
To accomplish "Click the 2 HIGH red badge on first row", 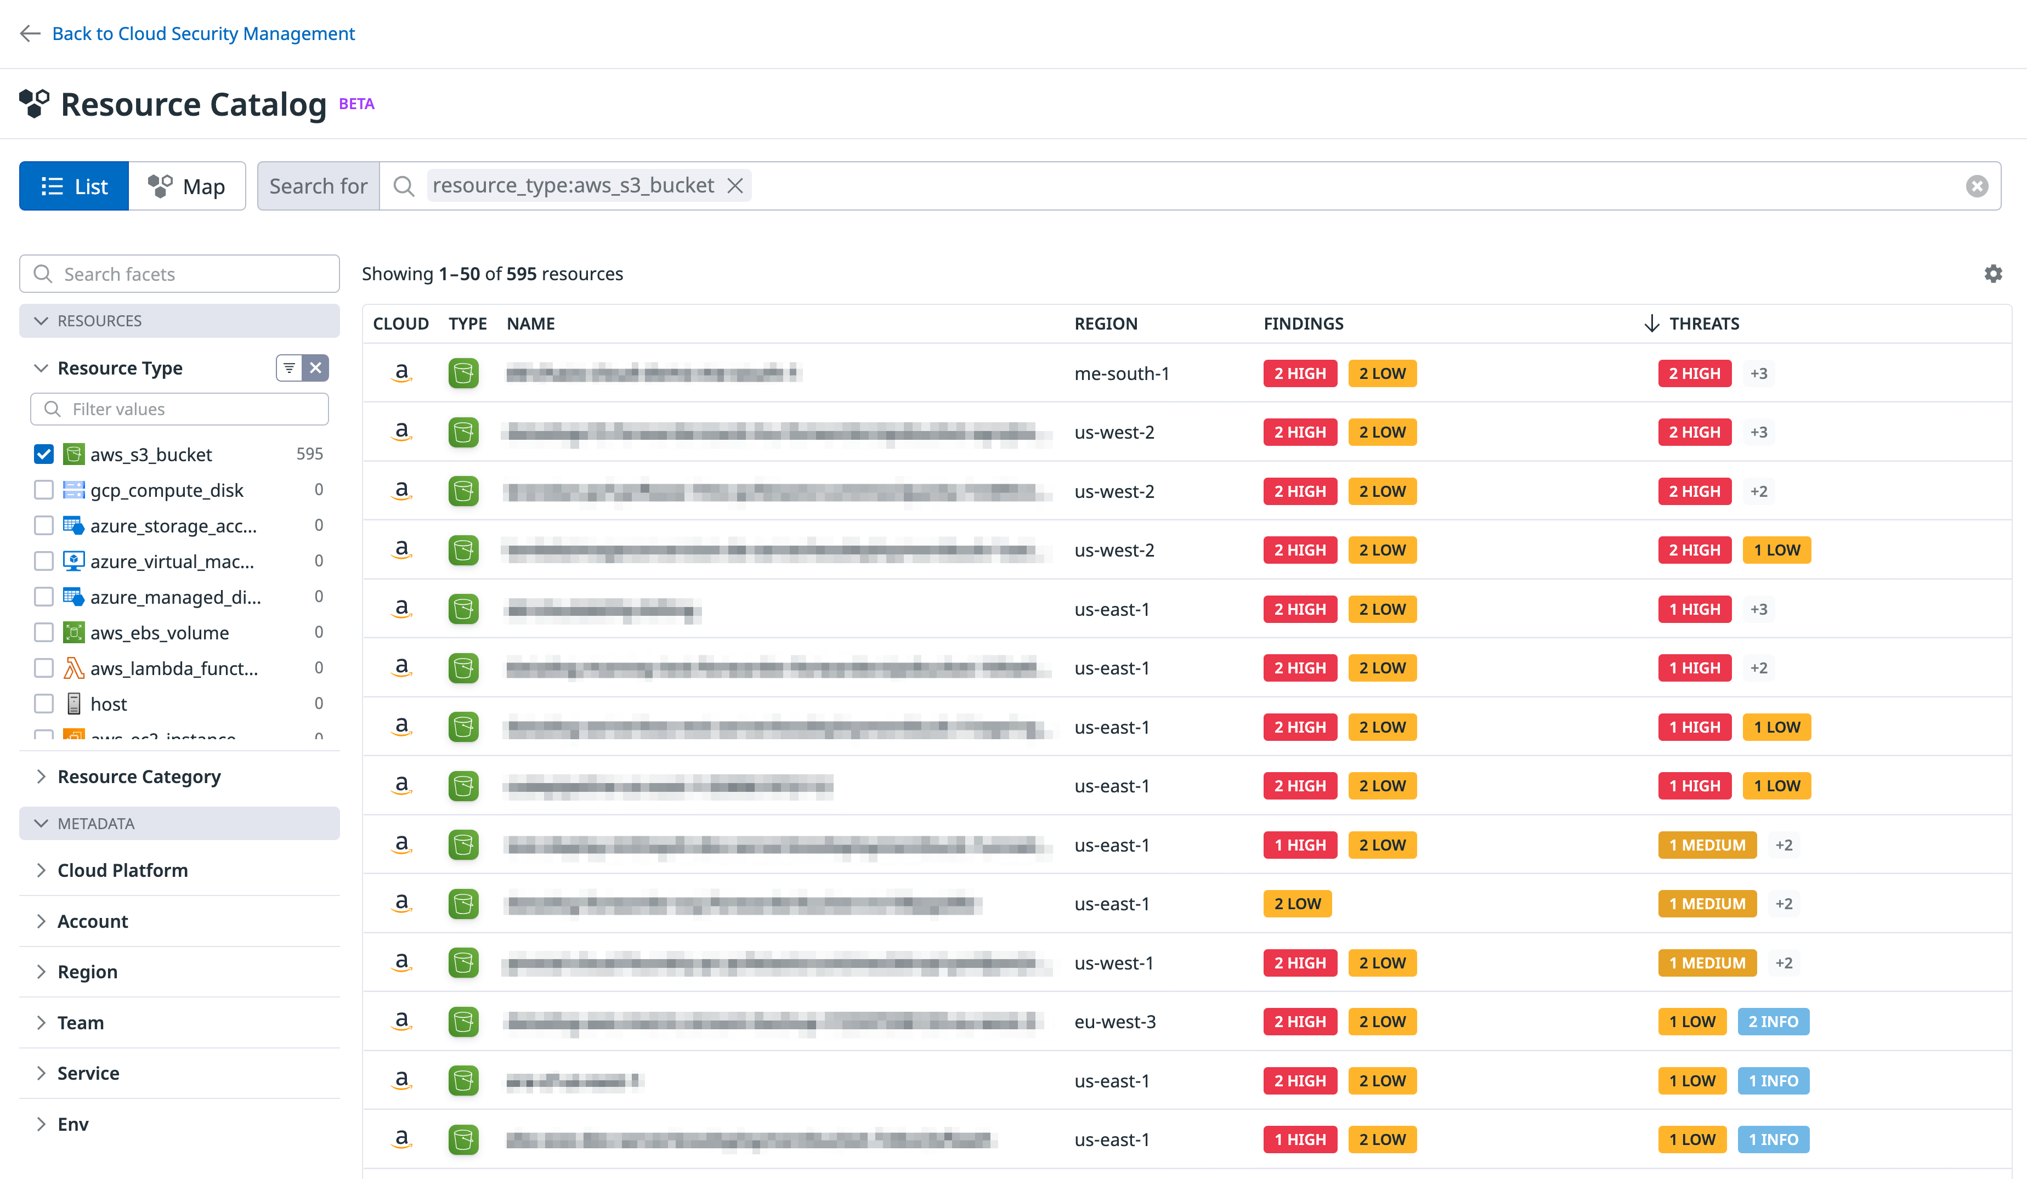I will click(1300, 372).
